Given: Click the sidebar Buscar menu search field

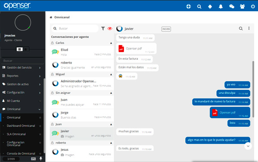Looking at the screenshot, I should coord(23,61).
